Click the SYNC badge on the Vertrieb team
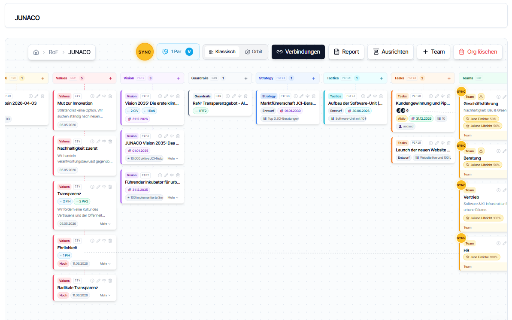The image size is (512, 320). tap(461, 185)
